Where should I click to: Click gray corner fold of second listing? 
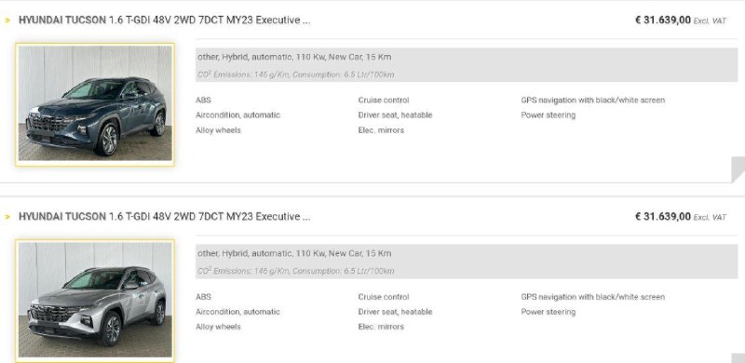(738, 358)
